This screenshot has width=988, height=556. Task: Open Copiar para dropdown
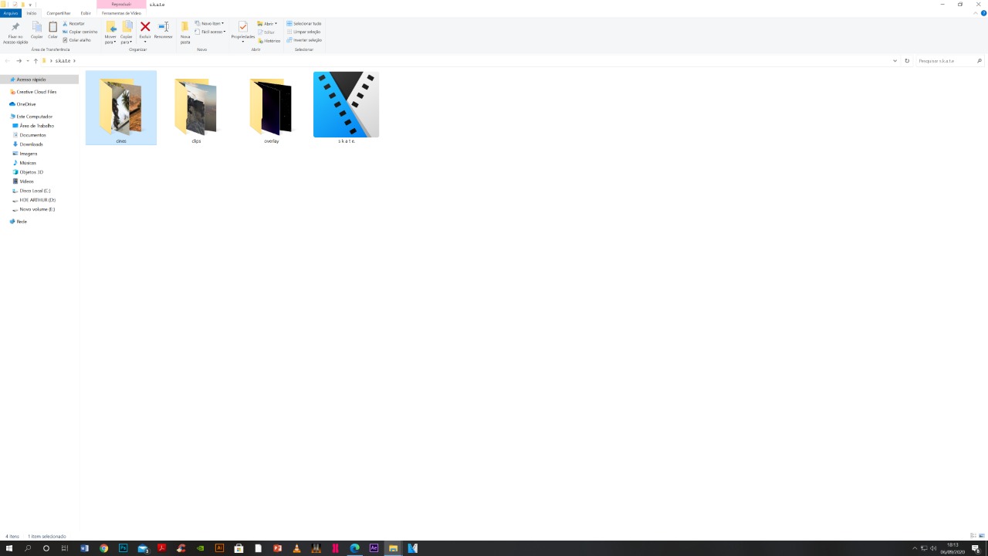pyautogui.click(x=127, y=32)
